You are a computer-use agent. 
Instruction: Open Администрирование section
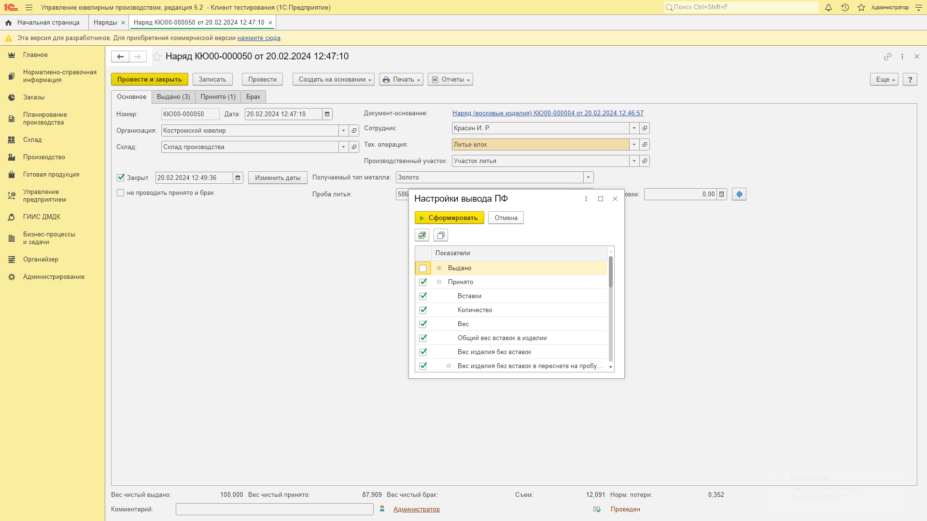point(54,277)
